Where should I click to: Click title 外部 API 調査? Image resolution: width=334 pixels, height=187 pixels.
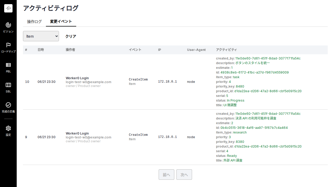[x=233, y=161]
